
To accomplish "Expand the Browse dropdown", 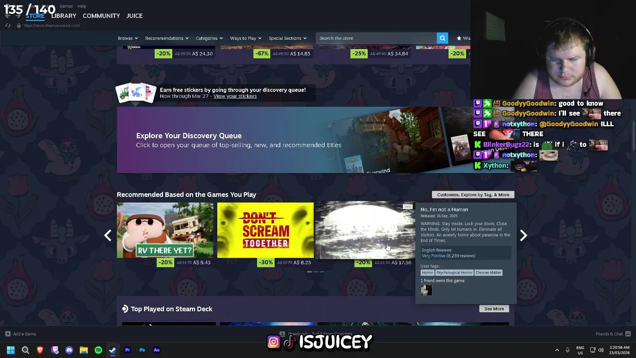I will click(128, 38).
